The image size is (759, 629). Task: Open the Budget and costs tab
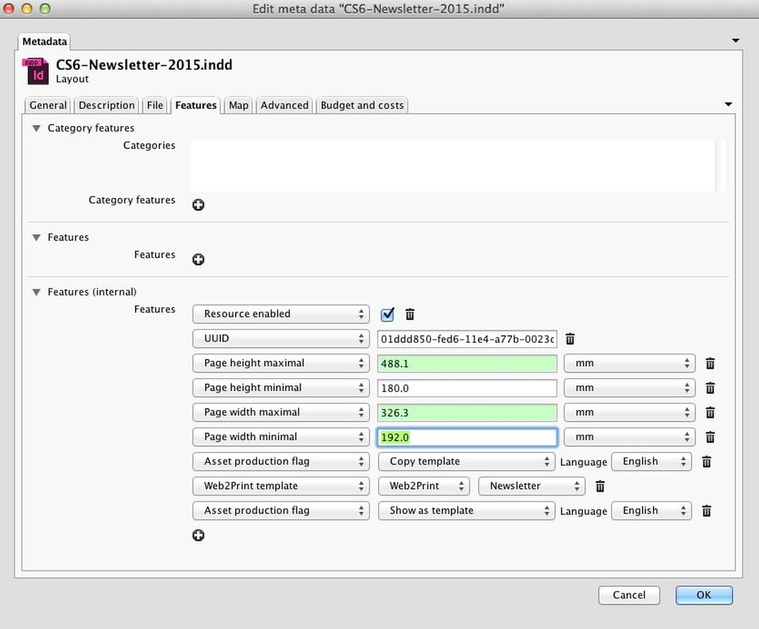(362, 105)
